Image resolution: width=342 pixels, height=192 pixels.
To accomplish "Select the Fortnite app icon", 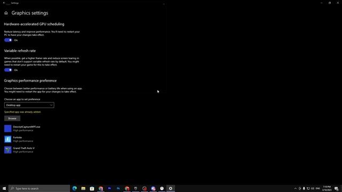I will tap(8, 139).
